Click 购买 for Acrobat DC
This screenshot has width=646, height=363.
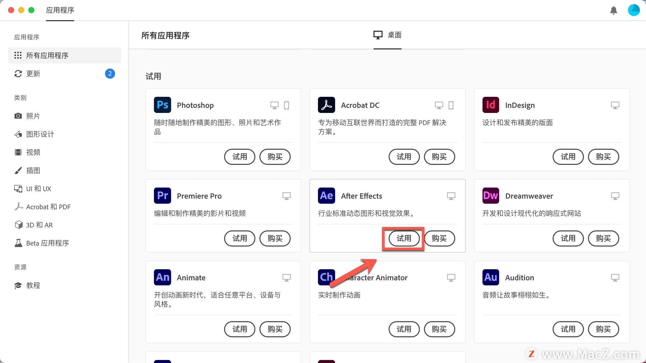(x=439, y=157)
